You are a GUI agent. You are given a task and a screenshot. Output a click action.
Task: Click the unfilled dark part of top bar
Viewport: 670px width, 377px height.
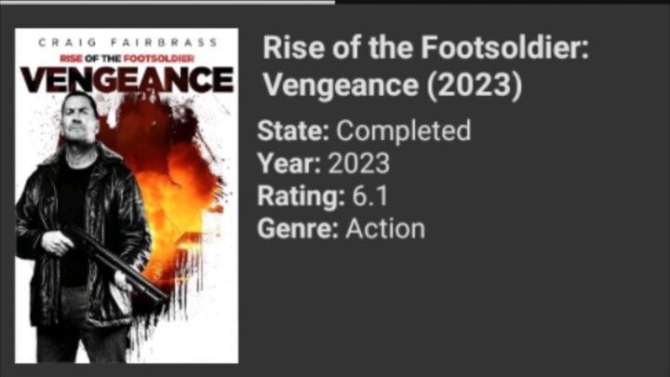tap(502, 2)
